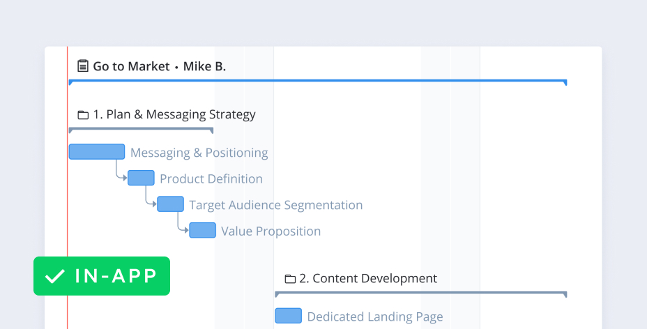Click the checkmark icon in the IN-APP badge

pos(54,276)
